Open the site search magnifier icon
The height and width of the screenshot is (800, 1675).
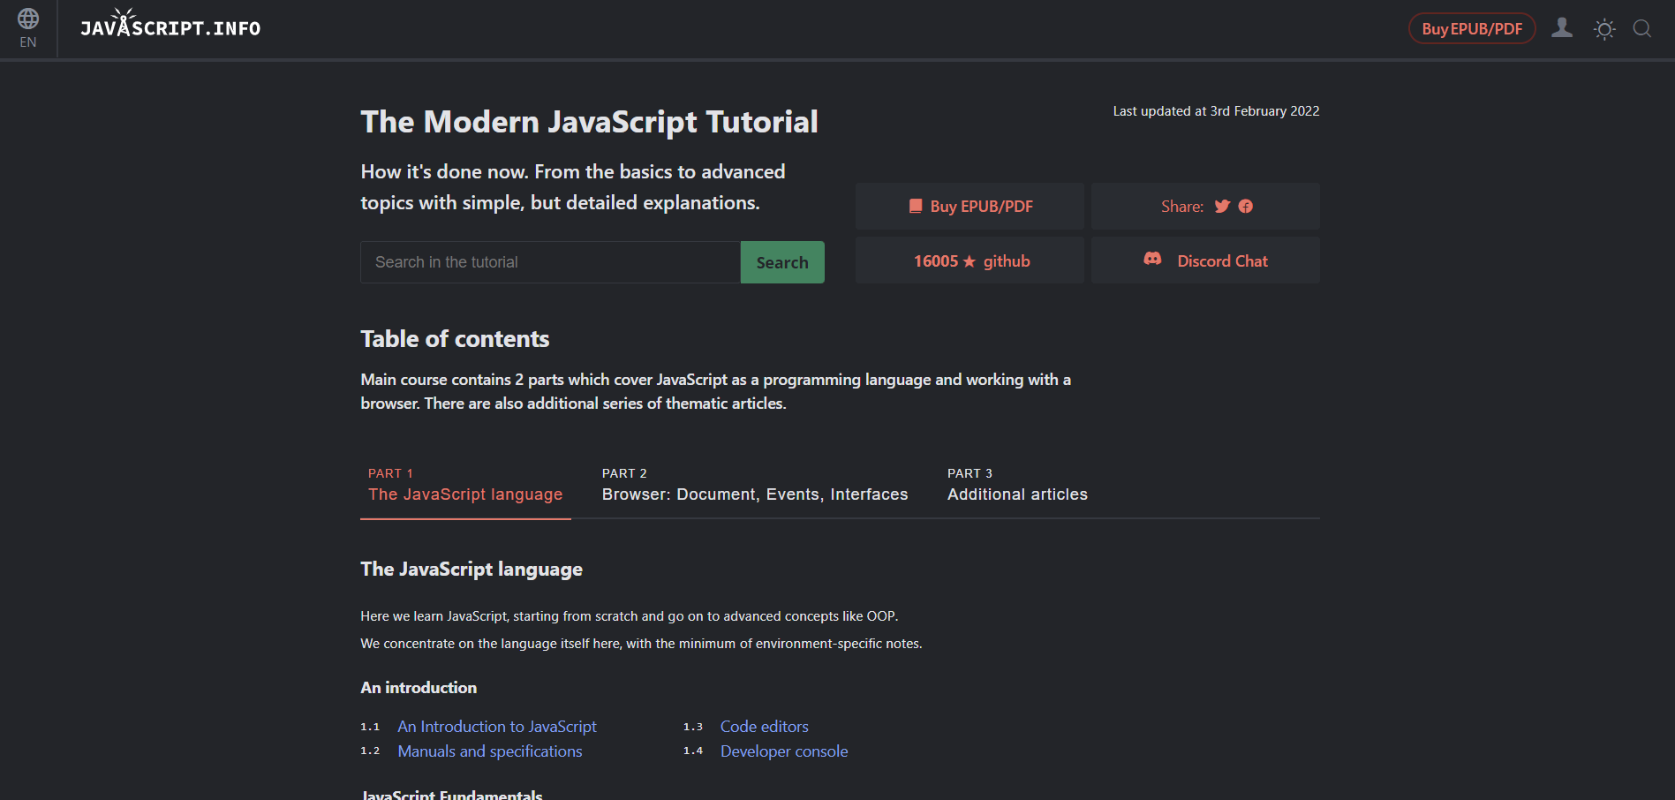1642,29
